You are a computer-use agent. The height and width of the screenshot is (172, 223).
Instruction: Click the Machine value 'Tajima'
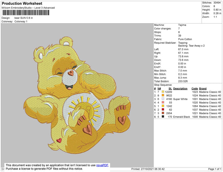coord(182,25)
